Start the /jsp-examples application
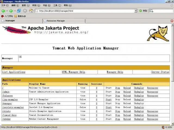The height and width of the screenshot is (130, 174). click(x=108, y=100)
